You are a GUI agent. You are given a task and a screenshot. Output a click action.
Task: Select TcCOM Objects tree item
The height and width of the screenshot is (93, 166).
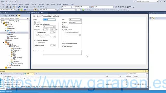click(14, 38)
